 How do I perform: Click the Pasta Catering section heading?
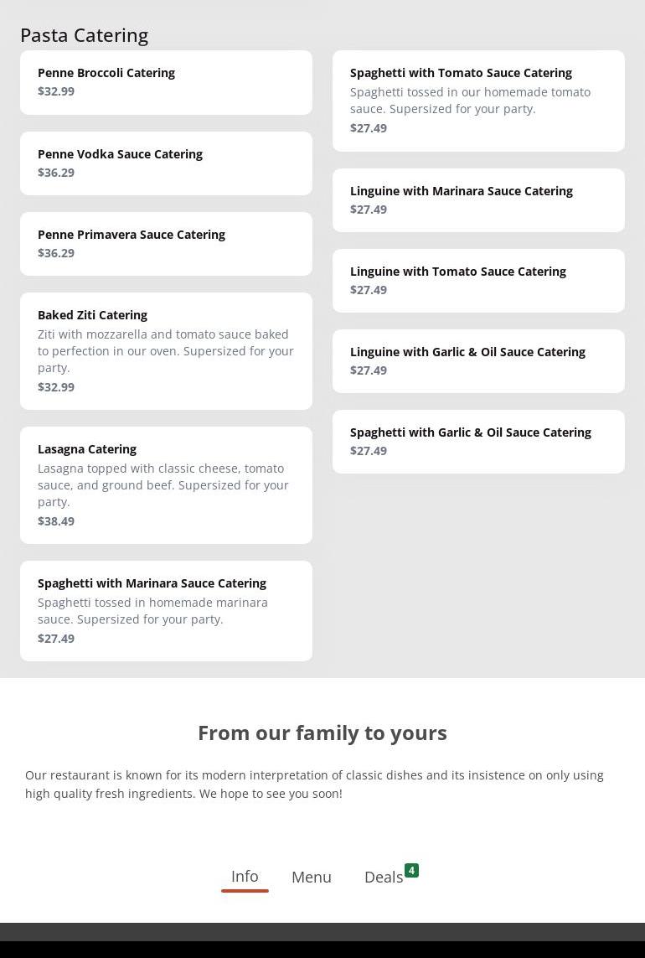click(x=84, y=35)
